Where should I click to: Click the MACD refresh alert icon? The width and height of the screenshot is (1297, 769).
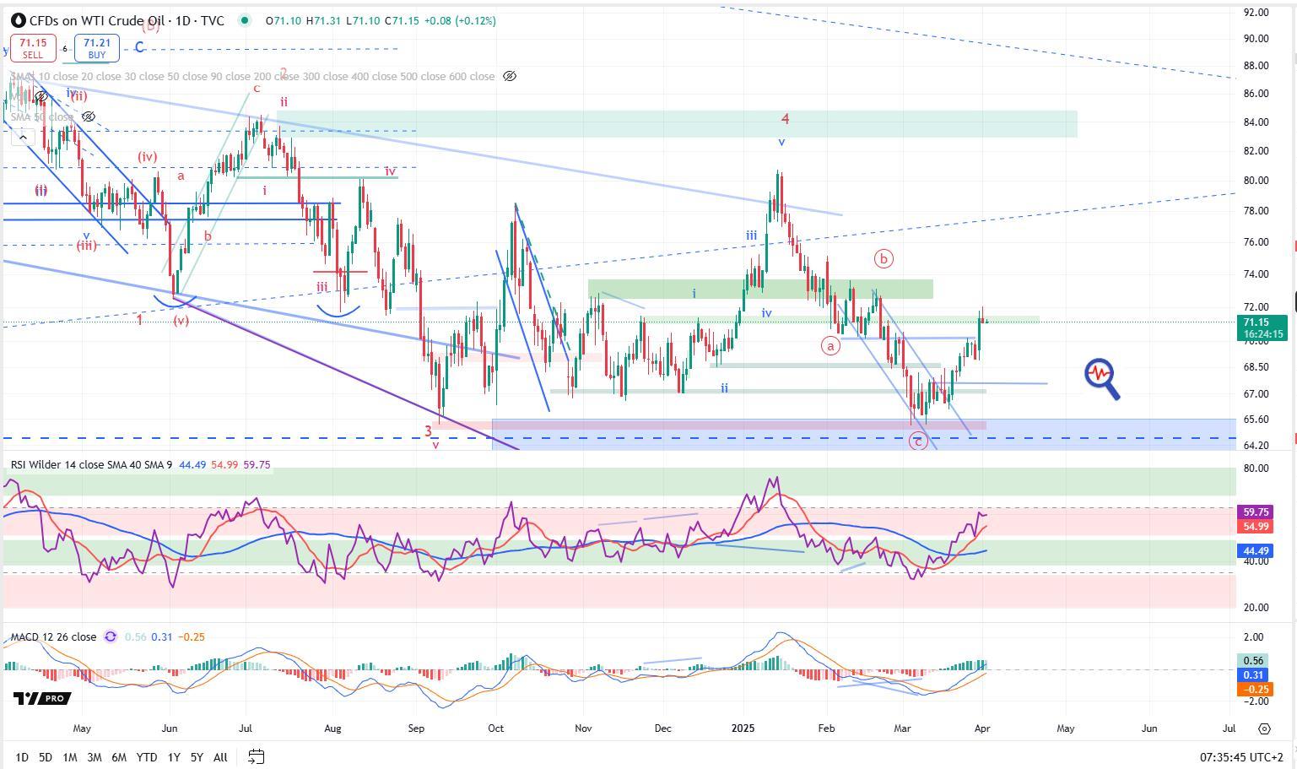pos(111,636)
